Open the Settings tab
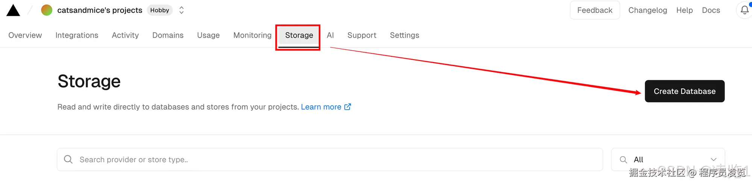 [404, 35]
